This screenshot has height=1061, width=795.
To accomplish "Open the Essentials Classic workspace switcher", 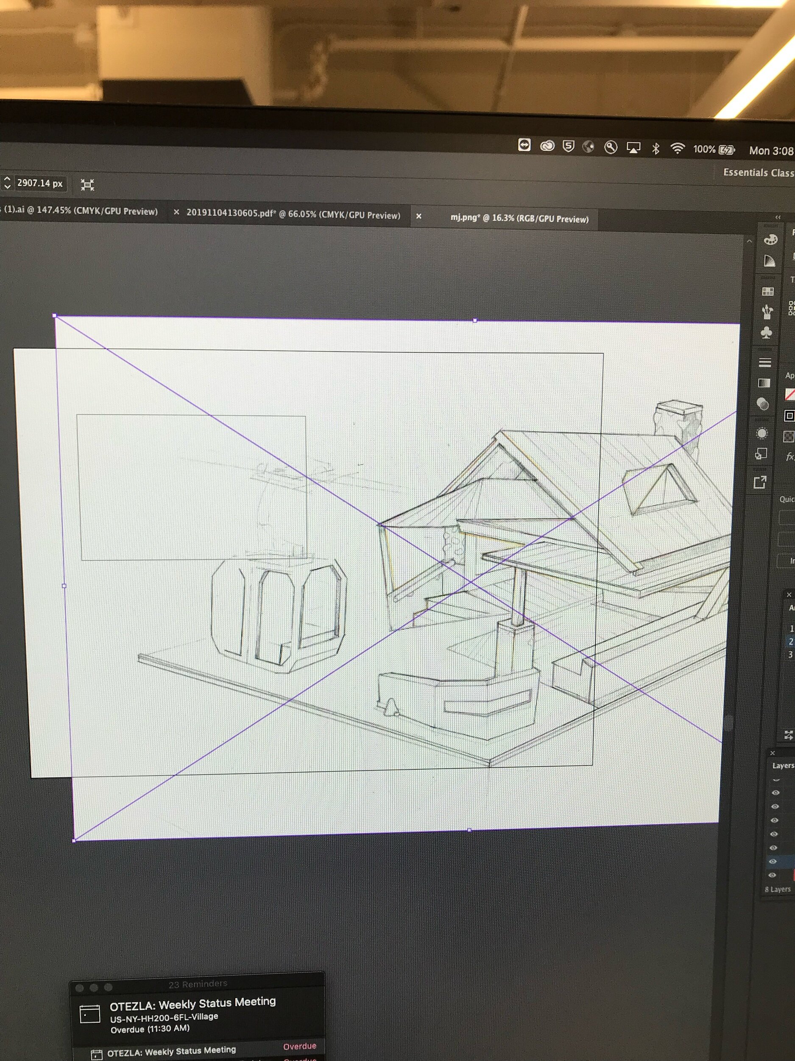I will pyautogui.click(x=759, y=173).
